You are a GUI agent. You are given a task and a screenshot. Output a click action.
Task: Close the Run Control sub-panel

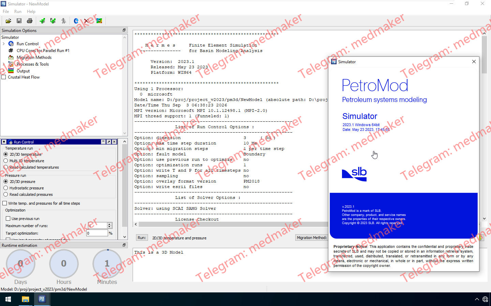pyautogui.click(x=114, y=142)
